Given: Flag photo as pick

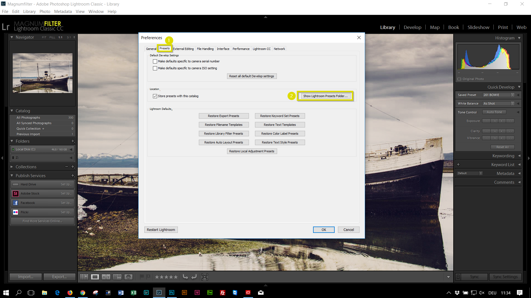Looking at the screenshot, I should point(142,276).
